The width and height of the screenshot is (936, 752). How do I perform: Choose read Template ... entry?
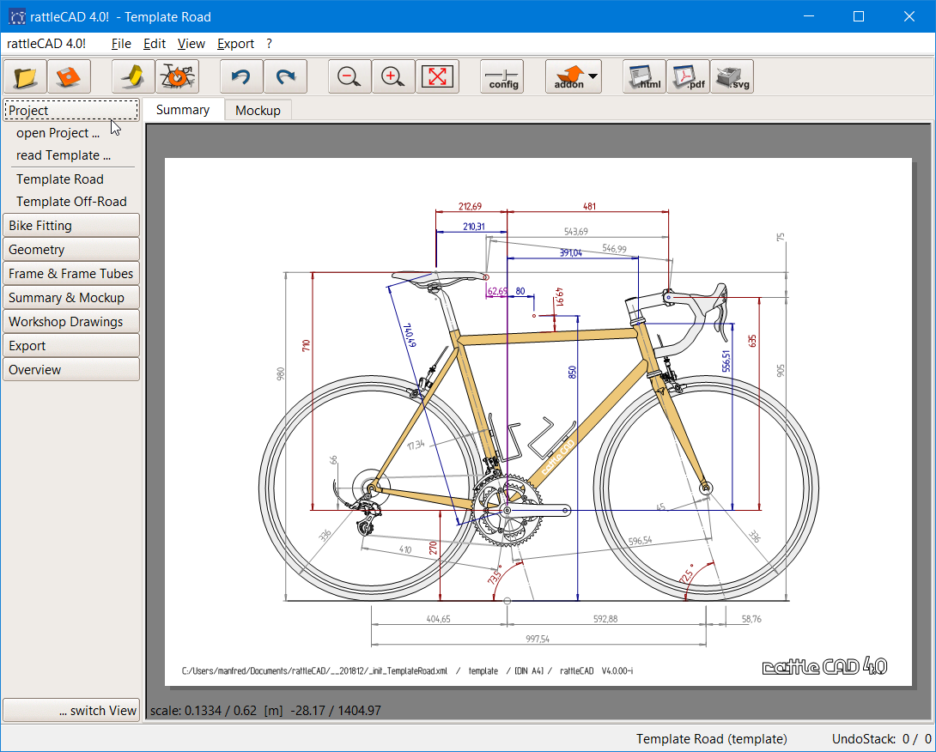pyautogui.click(x=64, y=155)
